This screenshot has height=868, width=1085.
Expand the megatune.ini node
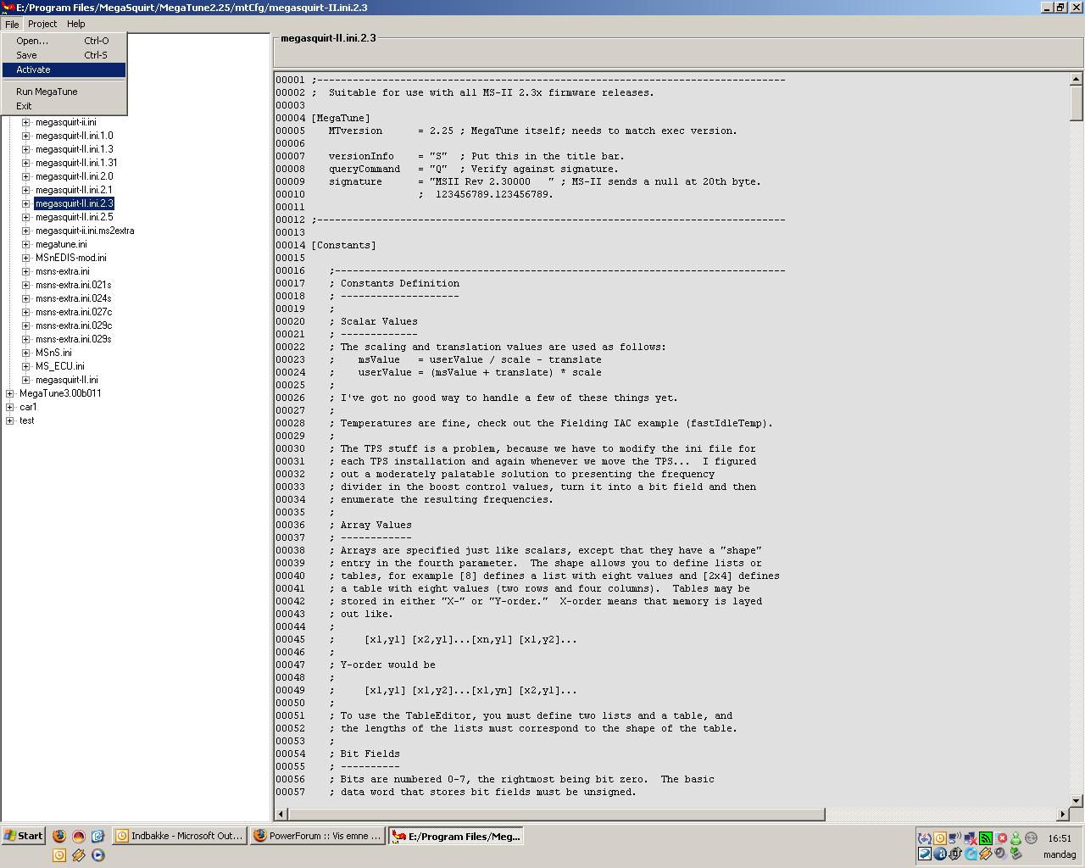pyautogui.click(x=26, y=244)
